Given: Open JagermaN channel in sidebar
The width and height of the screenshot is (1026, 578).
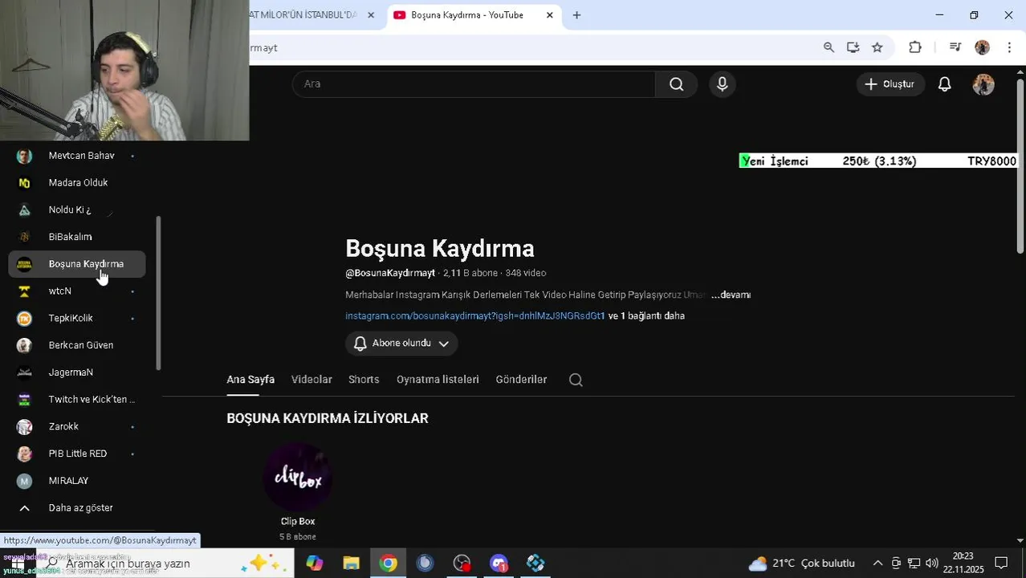Looking at the screenshot, I should pyautogui.click(x=77, y=372).
